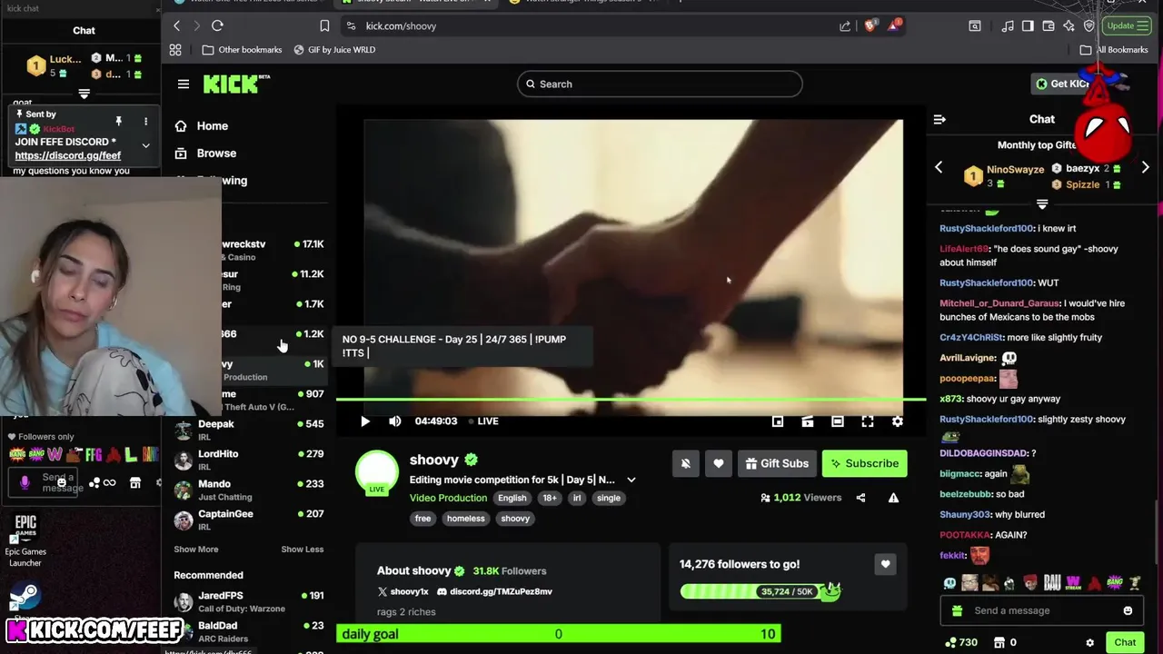
Task: Report the stream with warning icon
Action: 893,498
